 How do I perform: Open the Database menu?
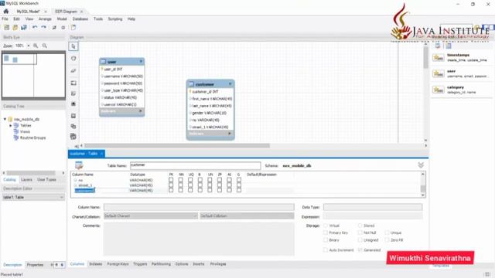(x=80, y=19)
